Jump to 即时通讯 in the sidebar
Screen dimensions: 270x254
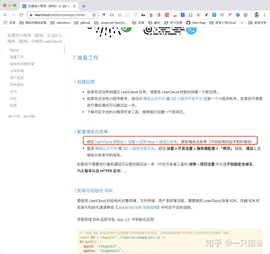pos(17,85)
